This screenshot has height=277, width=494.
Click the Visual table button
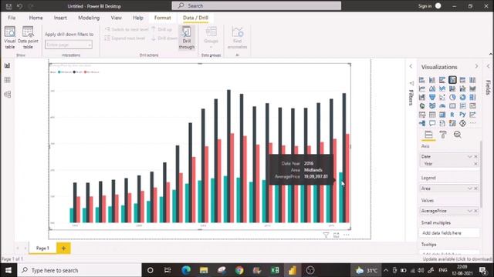click(10, 38)
